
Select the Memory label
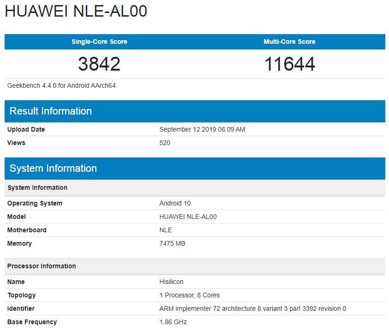coord(19,243)
